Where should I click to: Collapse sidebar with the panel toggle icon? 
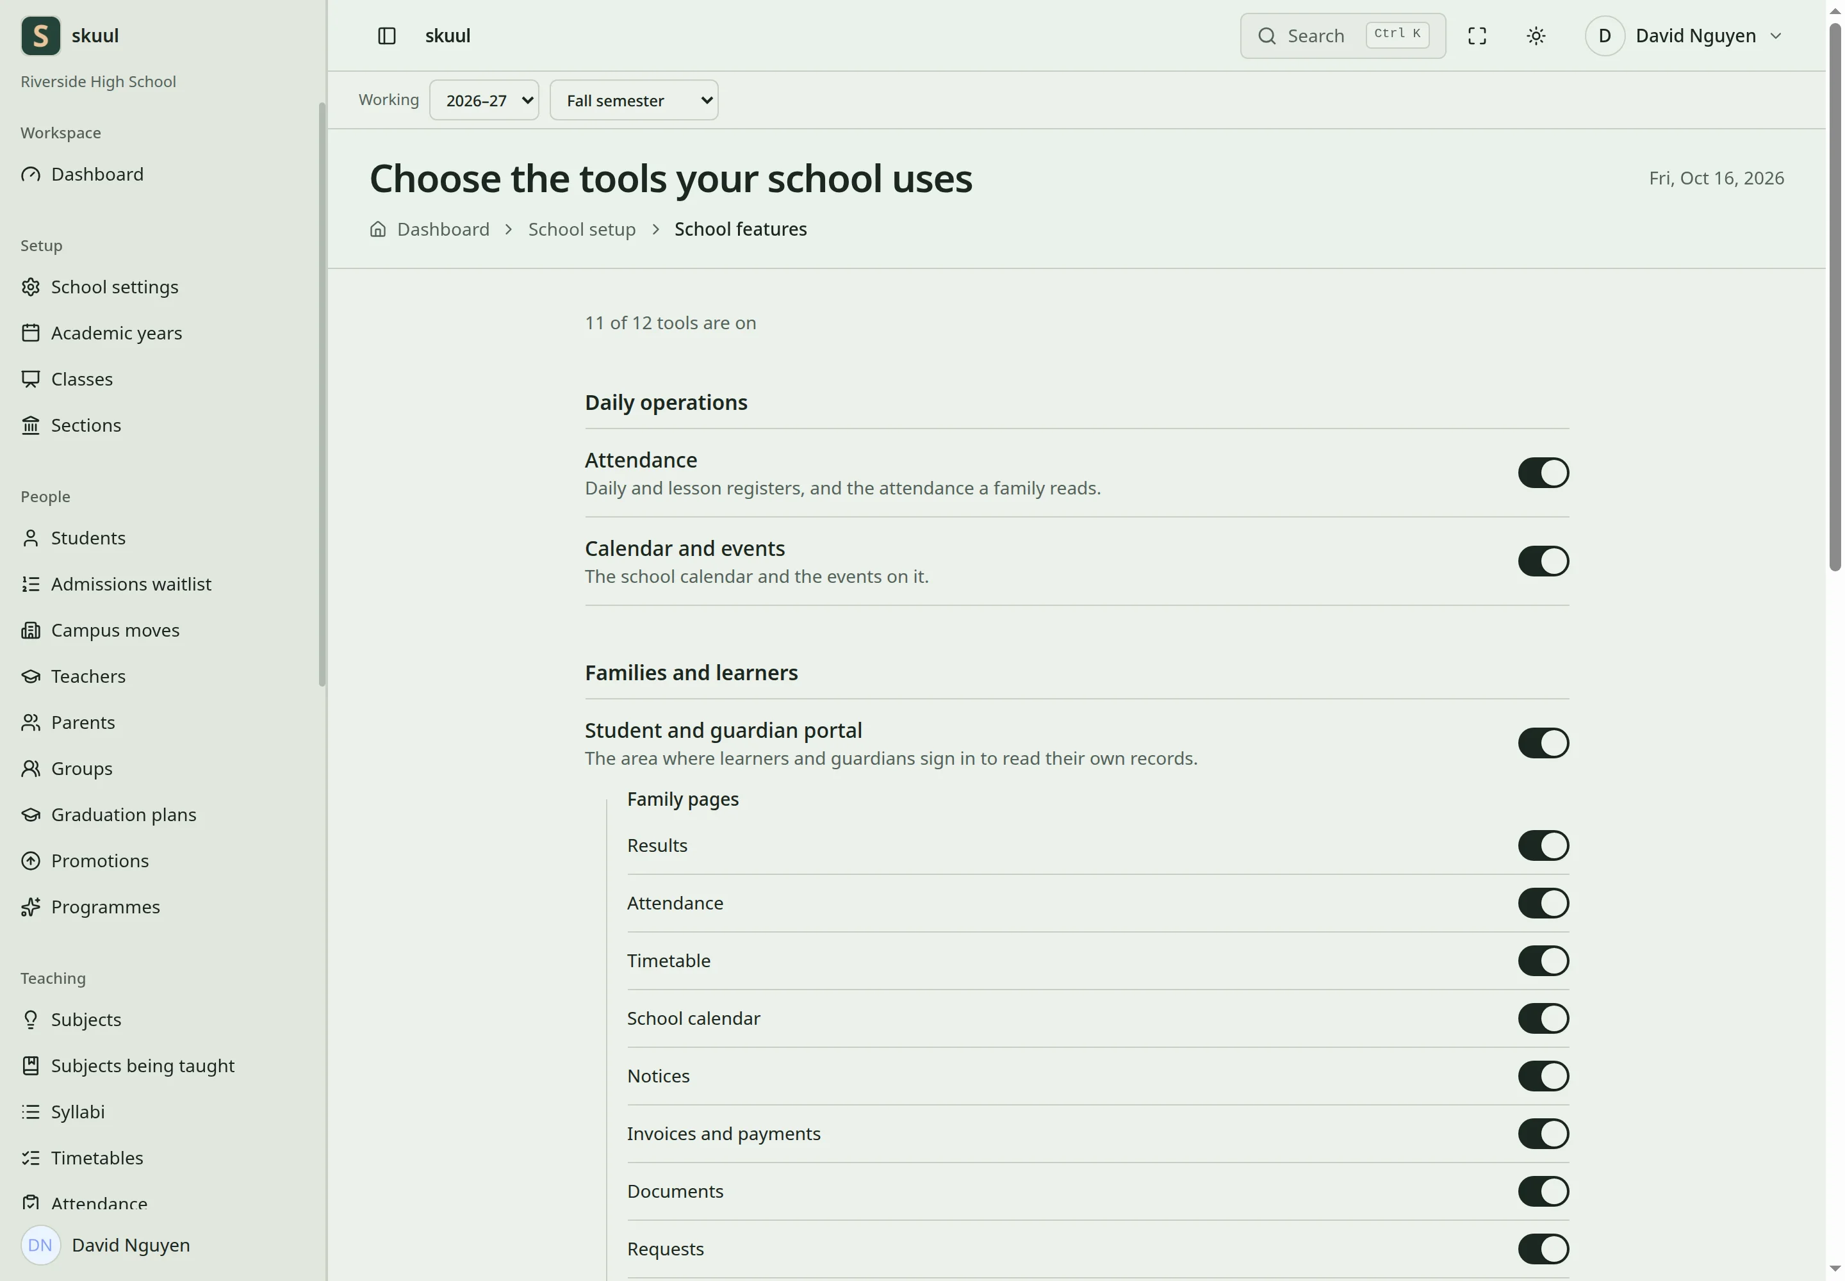pos(387,36)
